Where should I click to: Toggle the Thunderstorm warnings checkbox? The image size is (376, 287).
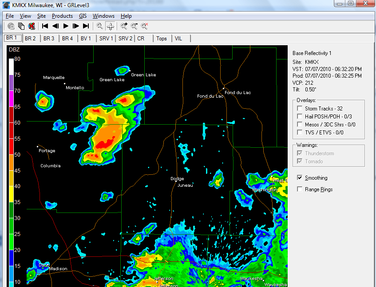[x=300, y=153]
